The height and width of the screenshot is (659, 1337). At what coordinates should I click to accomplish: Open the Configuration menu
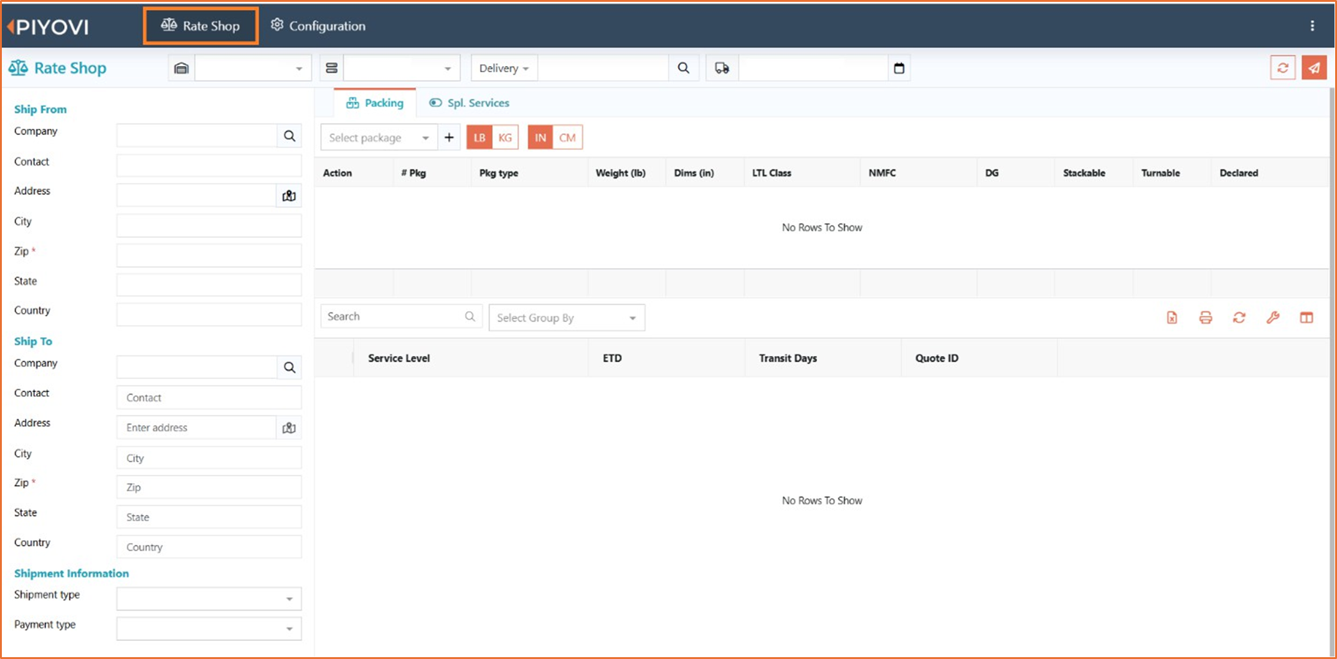pos(318,26)
